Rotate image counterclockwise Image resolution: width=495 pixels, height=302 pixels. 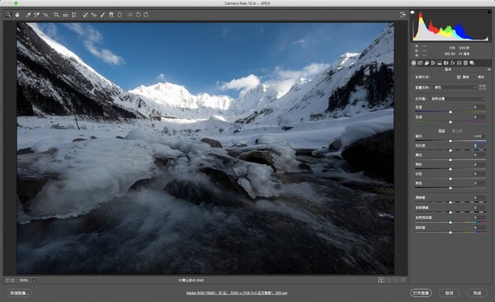(139, 15)
